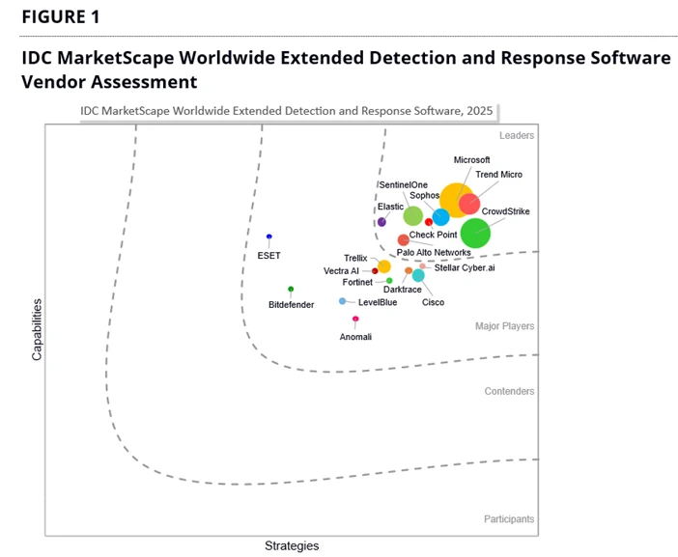Click the Strategies x-axis title
Viewport: 678px width, 557px height.
pyautogui.click(x=292, y=545)
